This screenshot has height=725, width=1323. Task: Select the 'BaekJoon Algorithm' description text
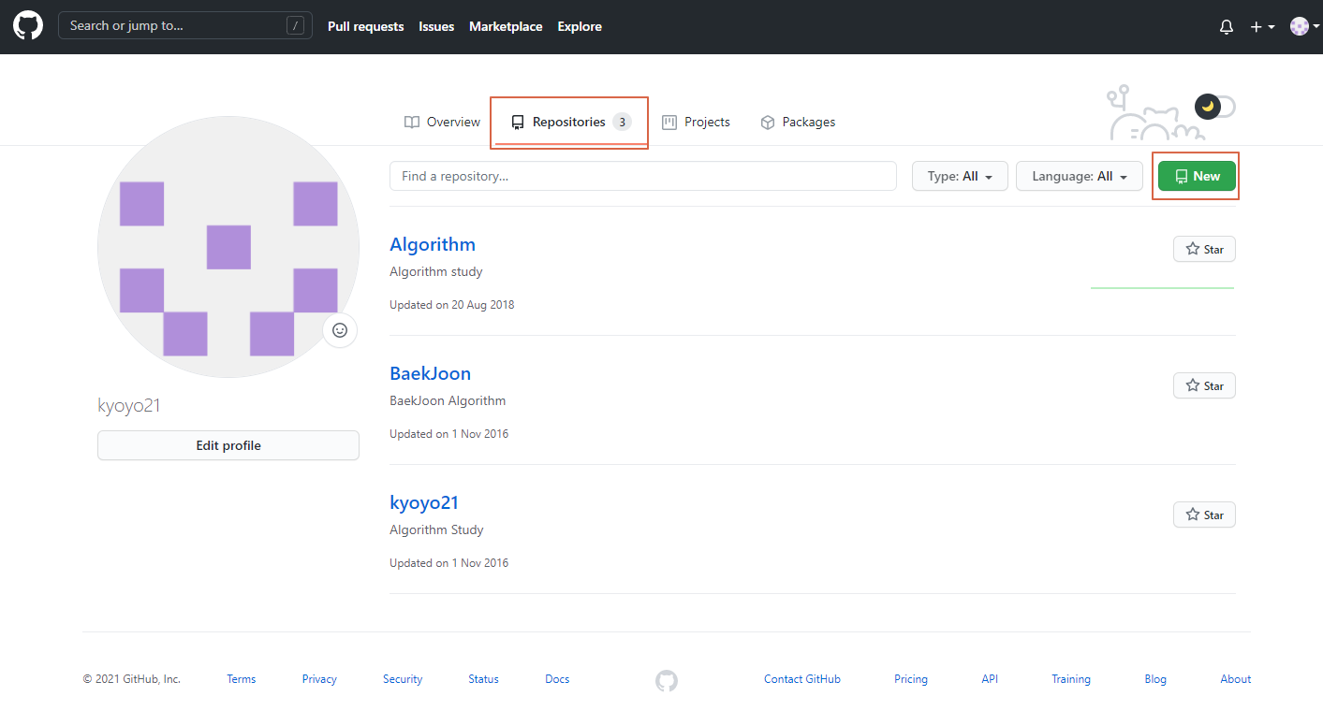pos(448,400)
